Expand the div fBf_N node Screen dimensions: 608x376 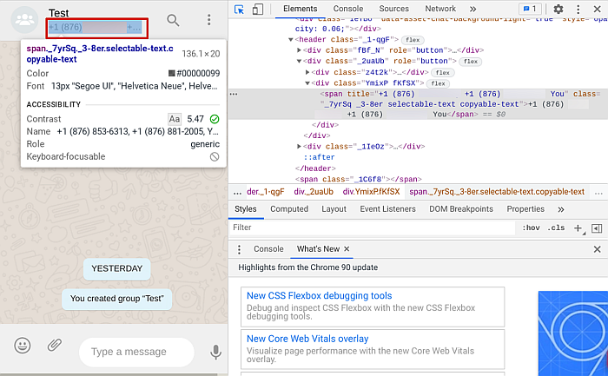point(299,50)
